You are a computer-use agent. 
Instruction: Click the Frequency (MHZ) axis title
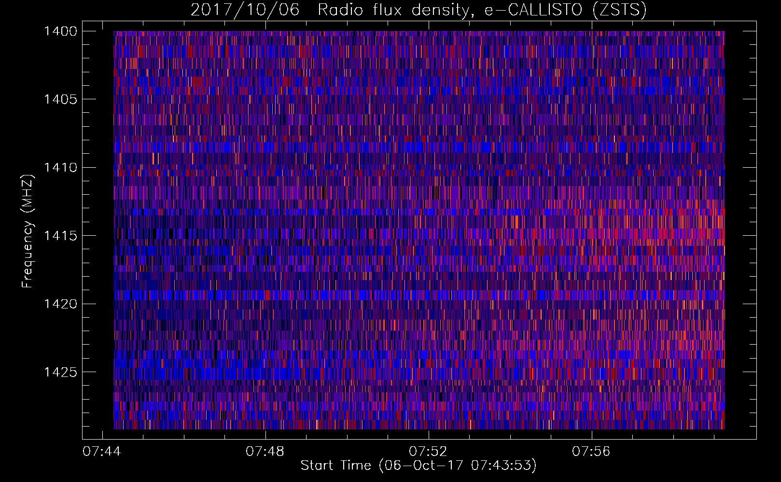pos(28,231)
